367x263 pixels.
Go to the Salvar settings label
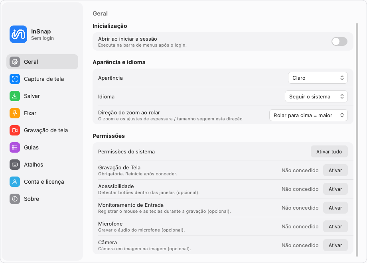coord(32,96)
